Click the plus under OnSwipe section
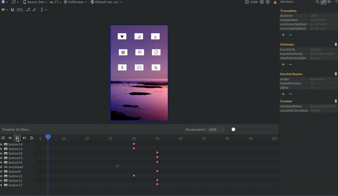The height and width of the screenshot is (196, 338). coord(283,64)
